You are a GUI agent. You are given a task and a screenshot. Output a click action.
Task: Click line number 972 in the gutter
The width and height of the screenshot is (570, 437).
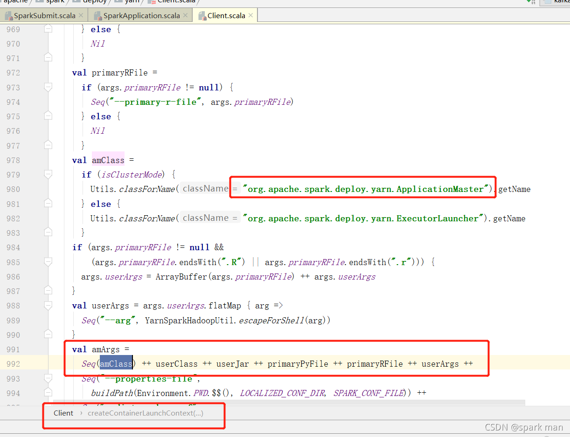tap(14, 73)
